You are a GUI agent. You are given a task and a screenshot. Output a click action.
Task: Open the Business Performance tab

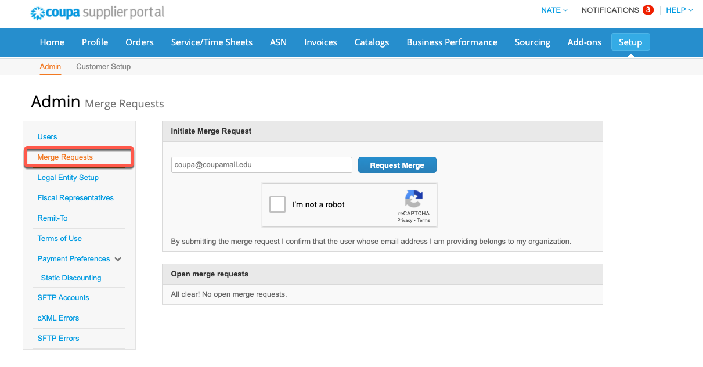point(452,42)
